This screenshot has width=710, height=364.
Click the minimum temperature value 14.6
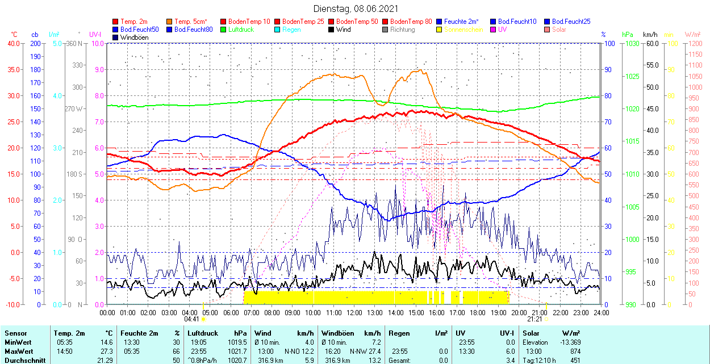107,342
